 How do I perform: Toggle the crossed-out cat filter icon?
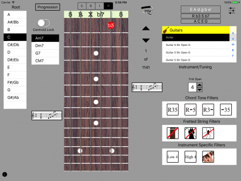[x=190, y=133]
